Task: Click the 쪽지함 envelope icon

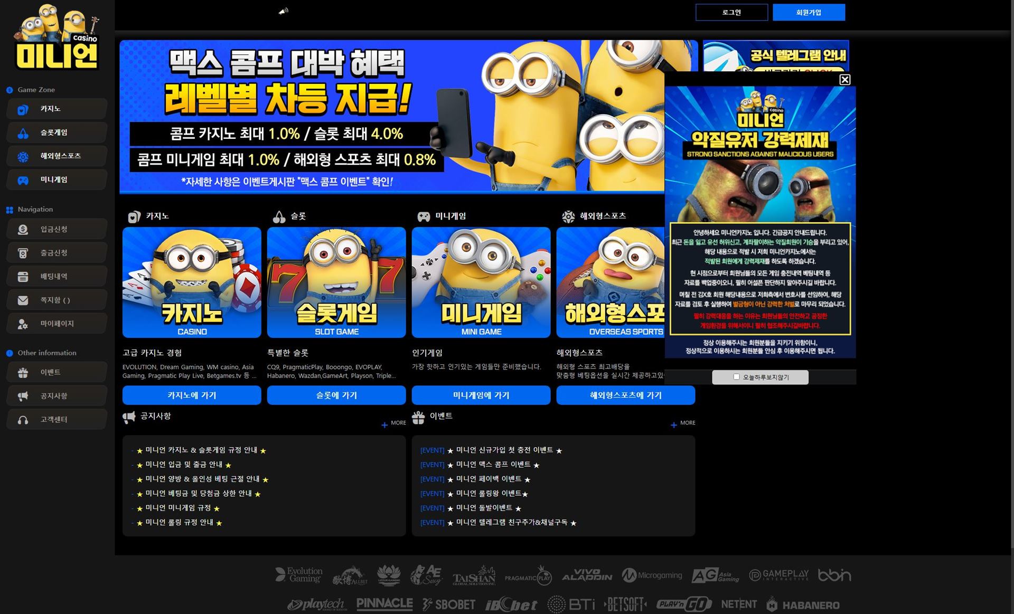Action: point(23,300)
